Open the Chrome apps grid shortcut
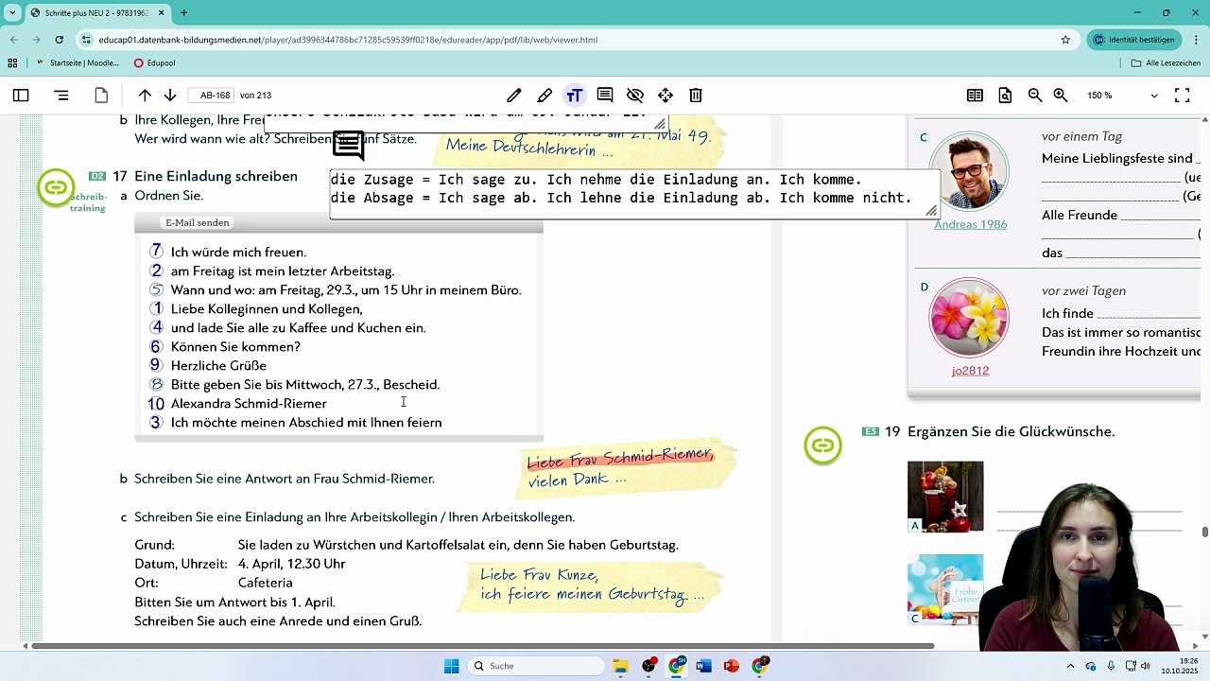 point(12,63)
